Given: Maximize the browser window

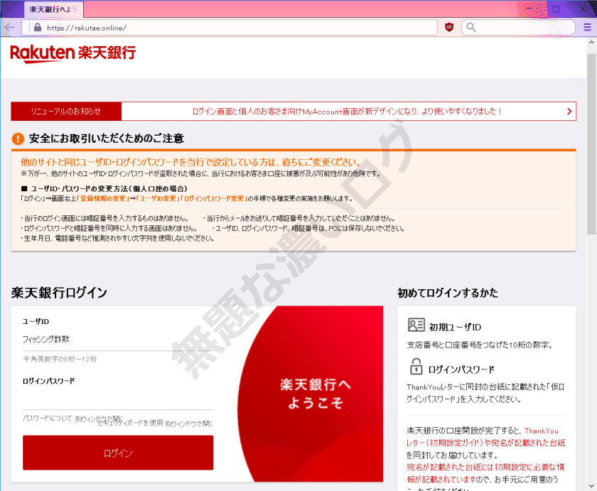Looking at the screenshot, I should pyautogui.click(x=556, y=9).
